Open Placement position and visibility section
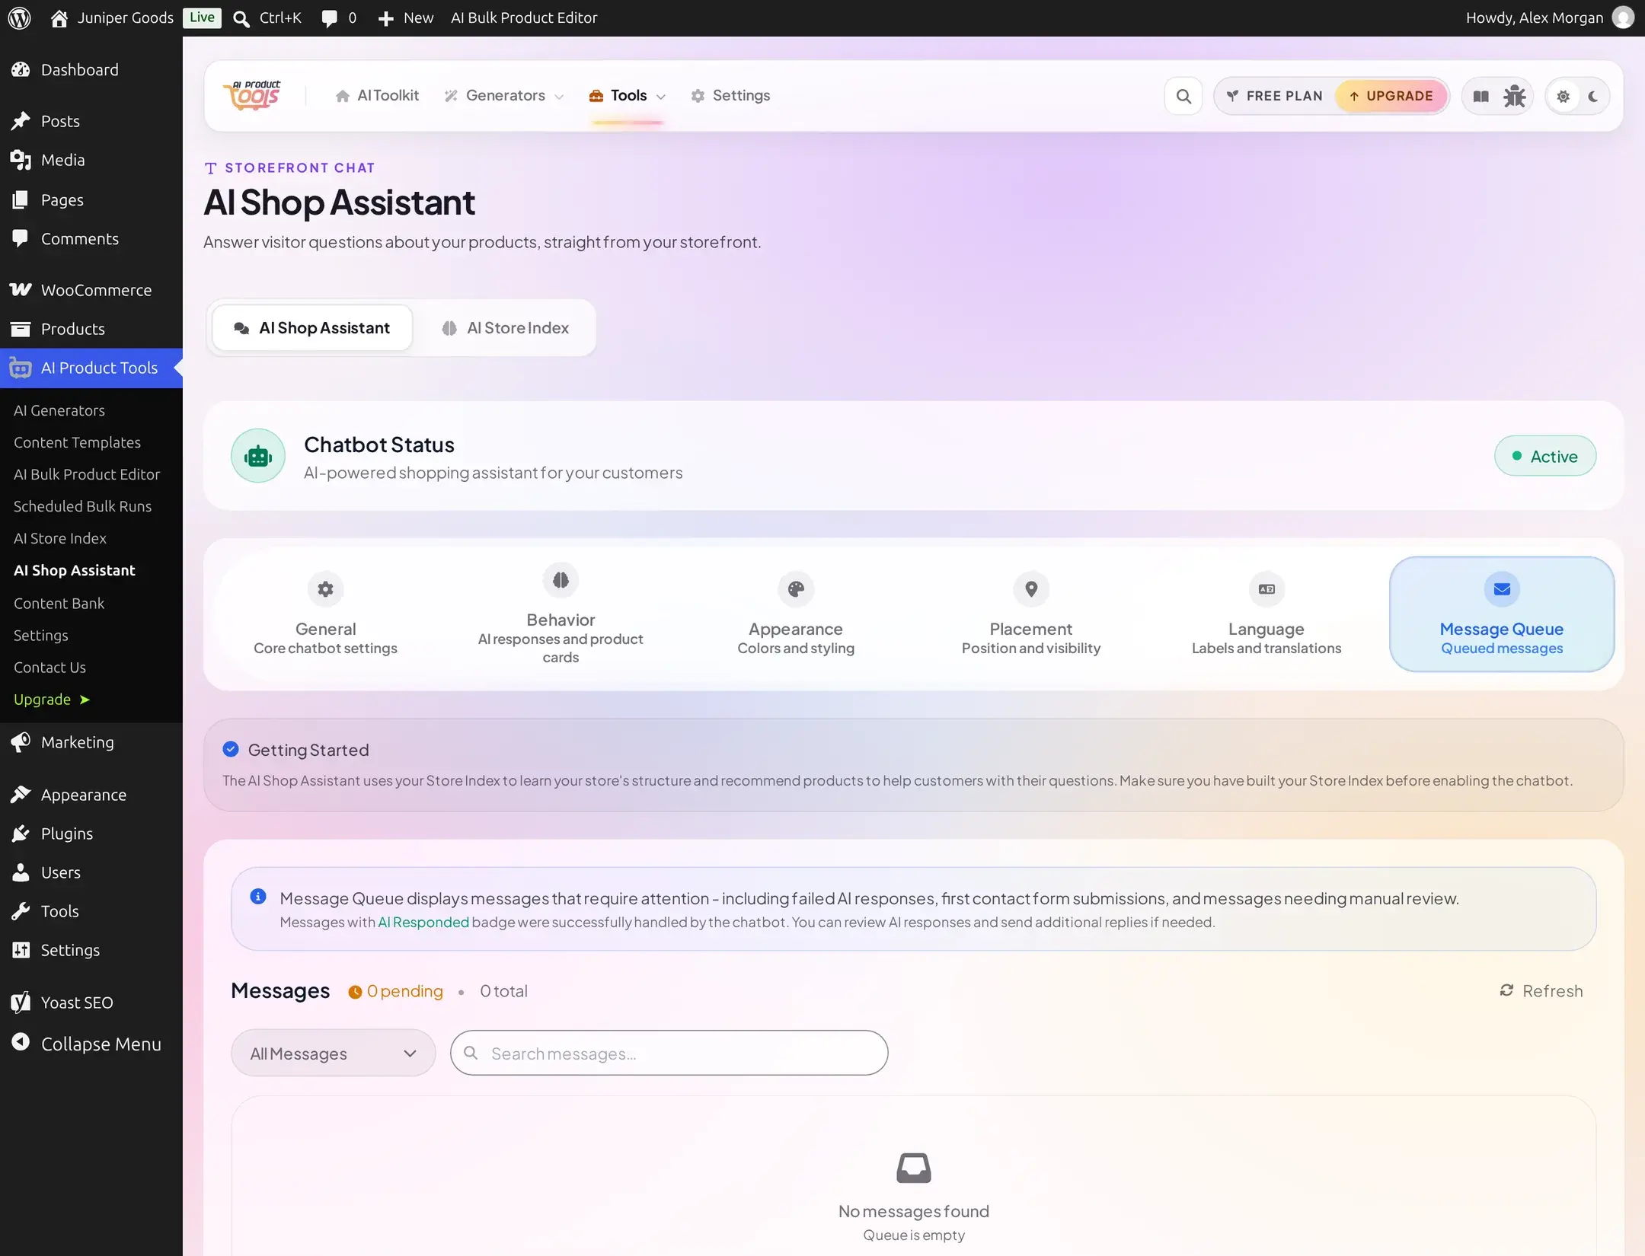The height and width of the screenshot is (1256, 1645). [x=1031, y=615]
